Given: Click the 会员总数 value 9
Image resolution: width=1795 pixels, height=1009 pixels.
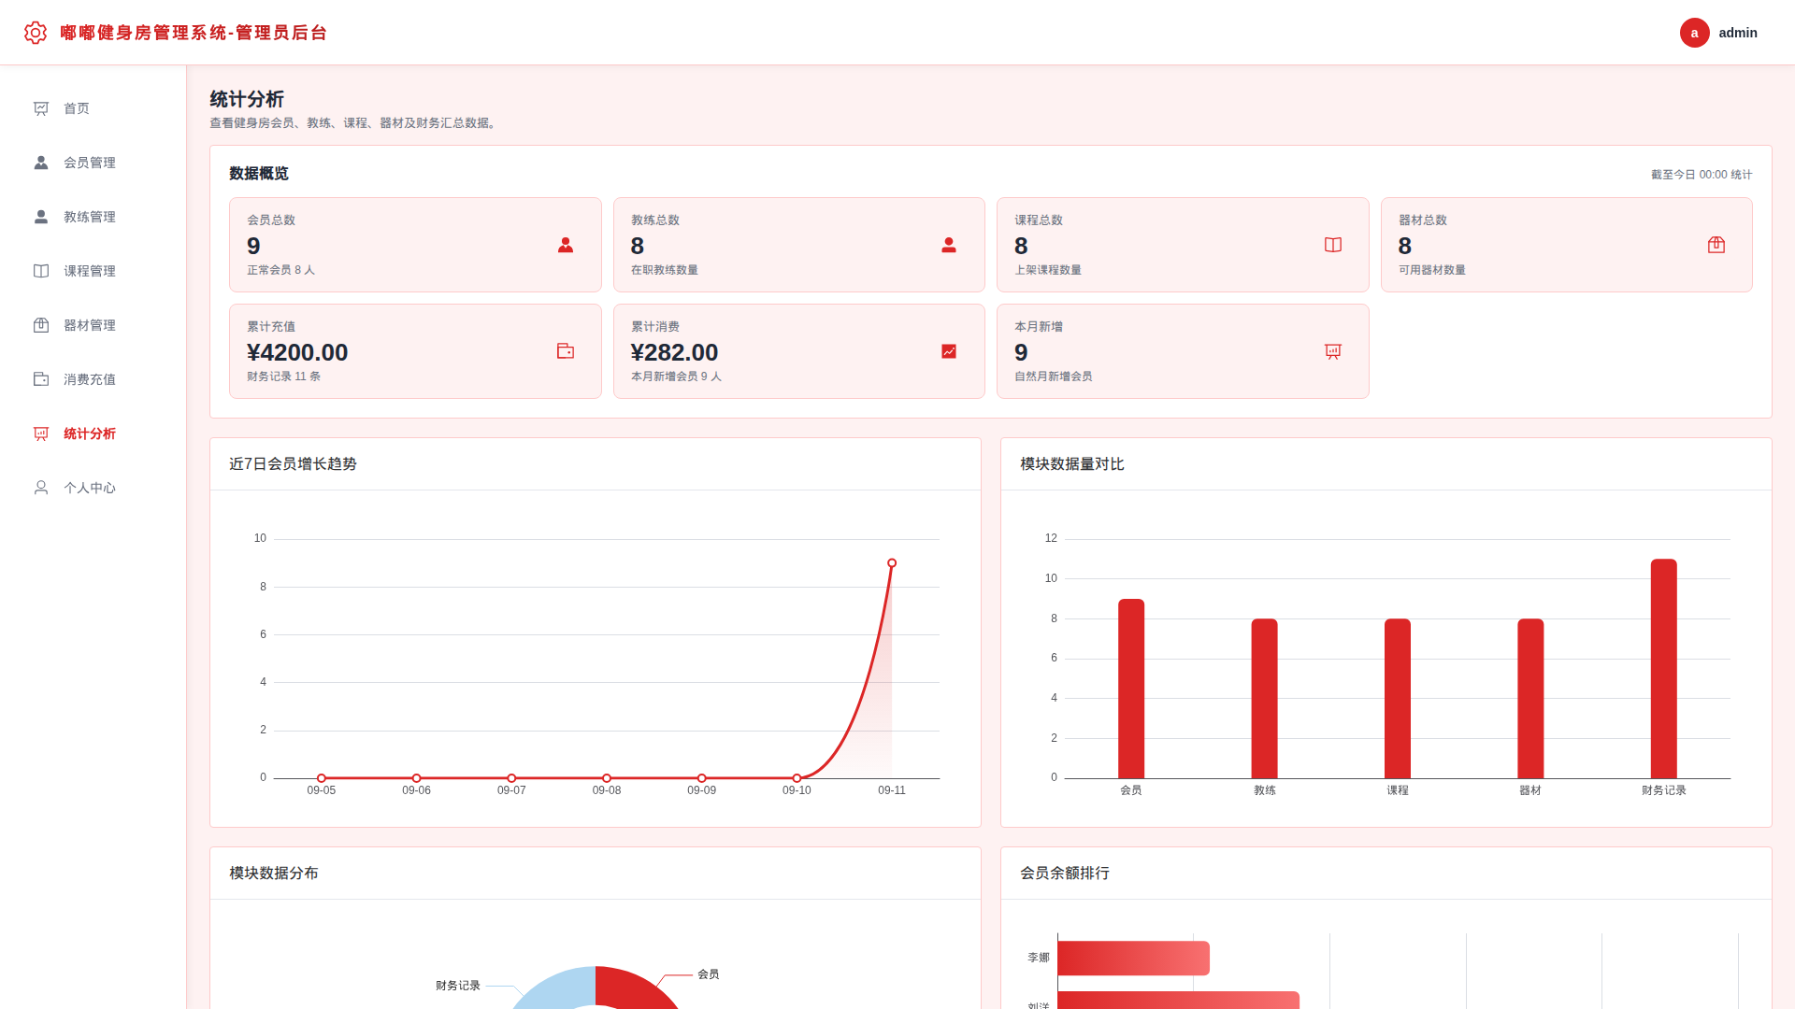Looking at the screenshot, I should (253, 246).
